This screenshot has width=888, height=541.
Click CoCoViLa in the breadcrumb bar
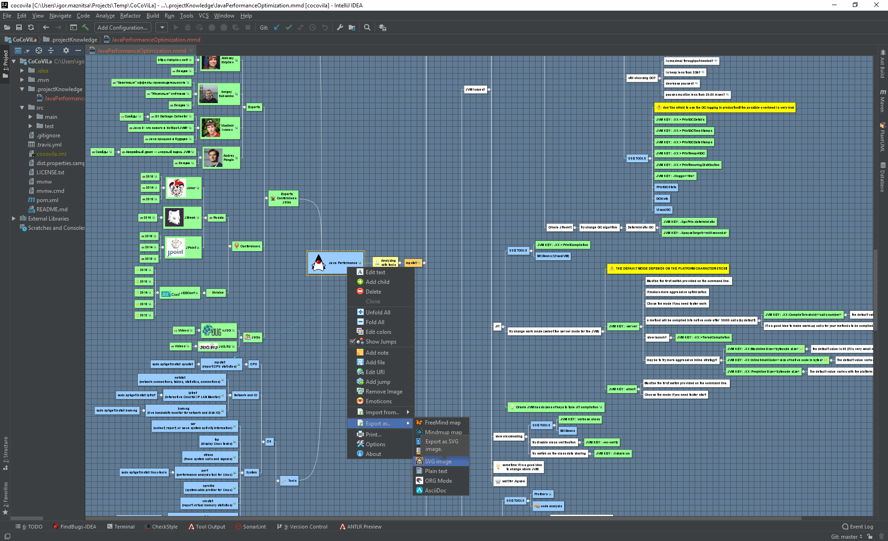[21, 40]
